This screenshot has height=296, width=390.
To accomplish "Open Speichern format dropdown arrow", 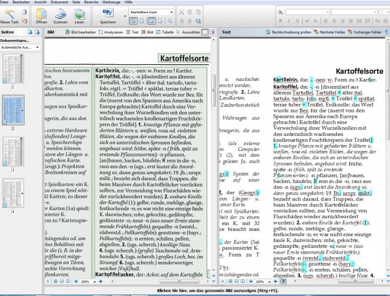I will coord(125,17).
